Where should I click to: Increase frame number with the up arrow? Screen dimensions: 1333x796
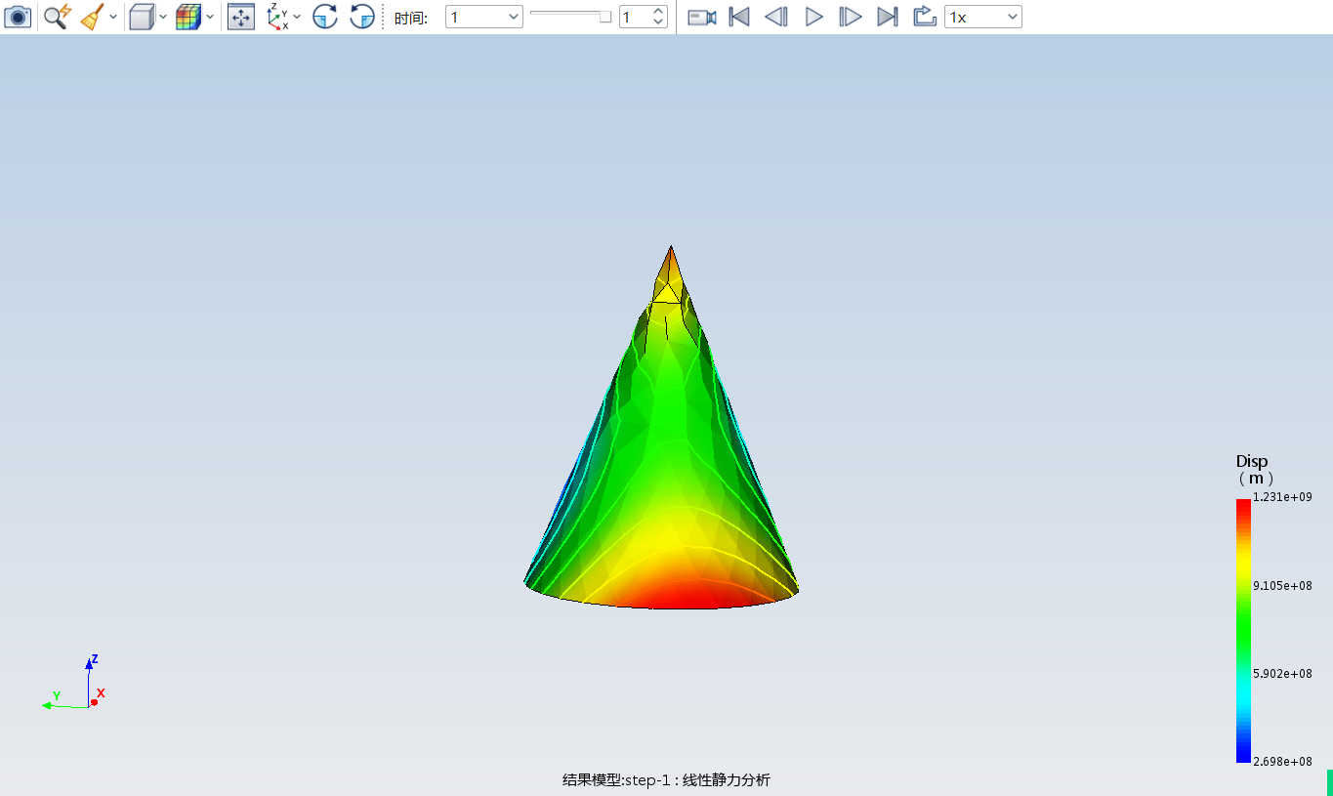tap(658, 12)
